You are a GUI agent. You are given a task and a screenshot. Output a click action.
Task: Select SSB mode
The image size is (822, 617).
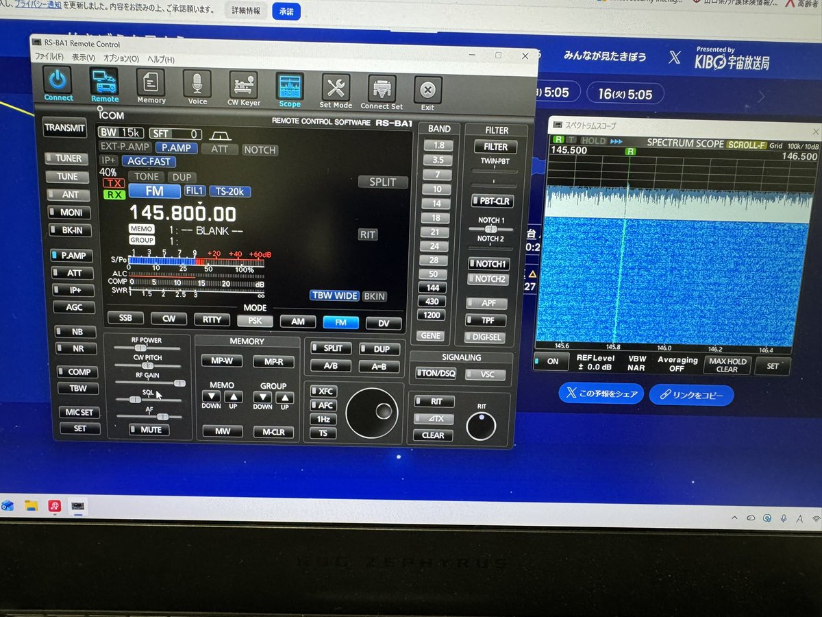click(x=125, y=319)
